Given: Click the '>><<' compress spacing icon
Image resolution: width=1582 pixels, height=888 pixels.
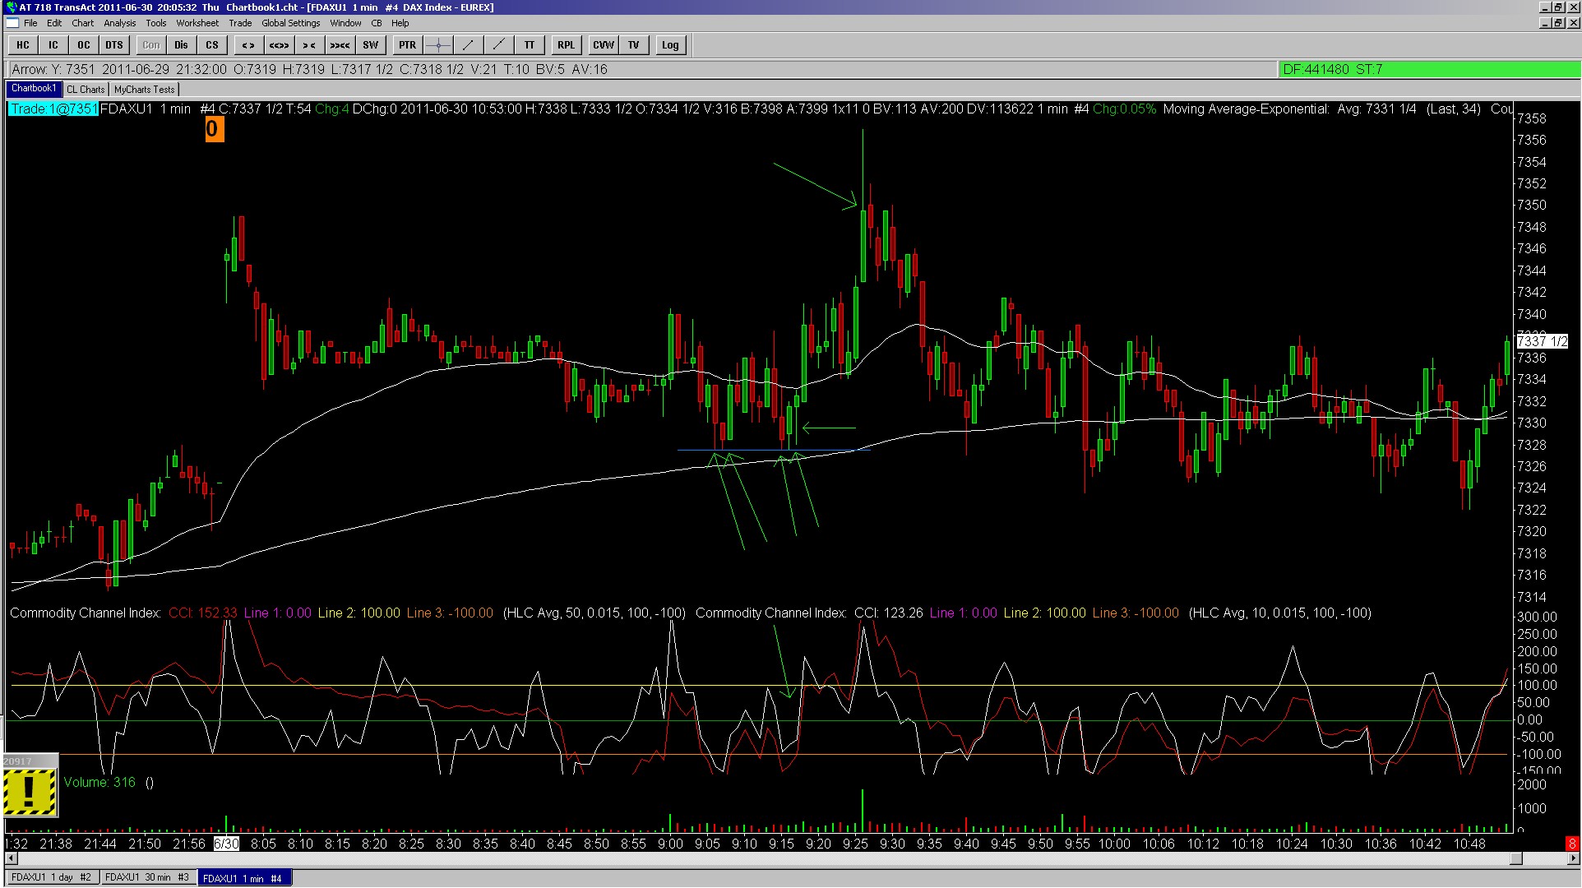Looking at the screenshot, I should coord(340,45).
